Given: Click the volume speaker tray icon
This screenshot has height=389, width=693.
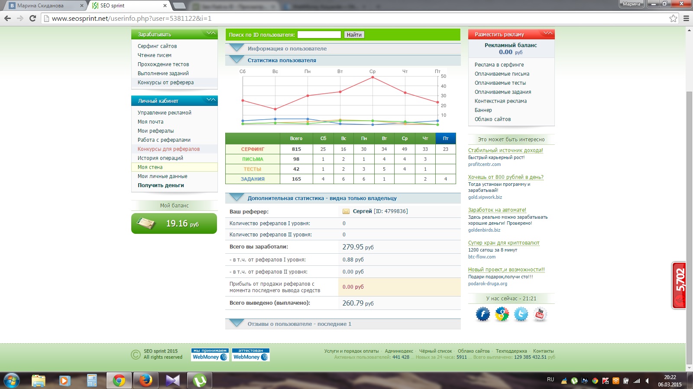Looking at the screenshot, I should [647, 381].
